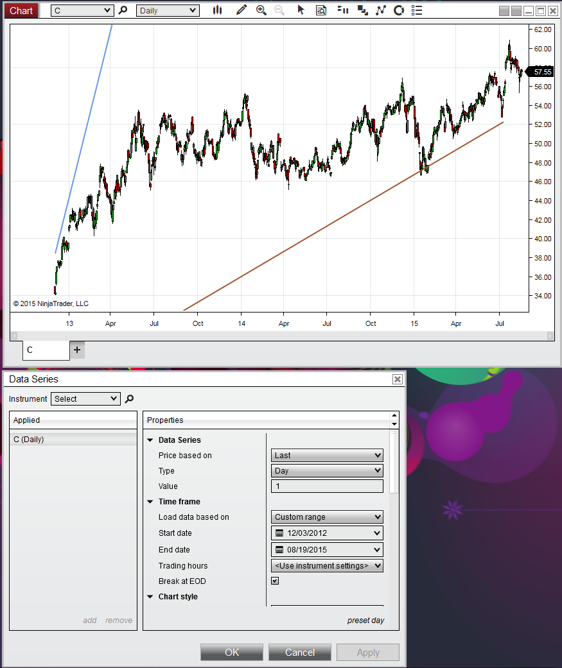Click the Properties scroll down arrow
The height and width of the screenshot is (668, 562).
(394, 424)
